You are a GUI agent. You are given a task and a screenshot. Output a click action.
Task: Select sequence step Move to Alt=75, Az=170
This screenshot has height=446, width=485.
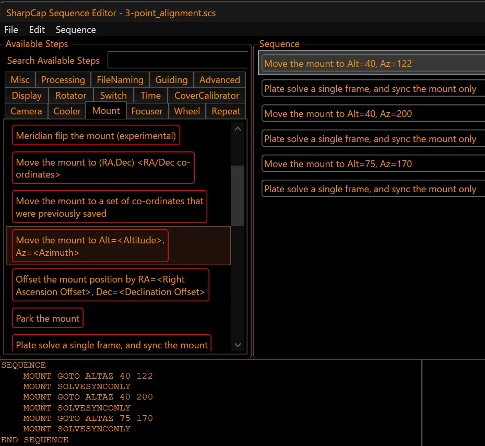click(373, 164)
